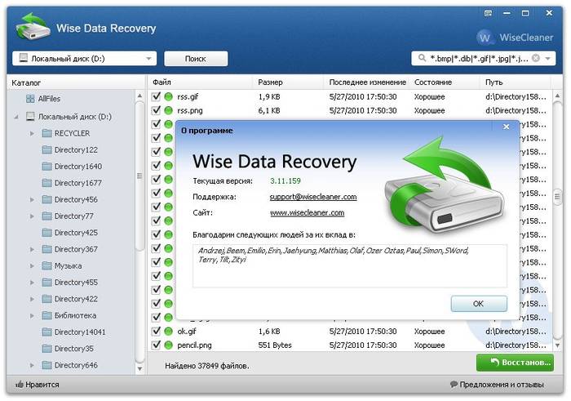
Task: Click the catalog panel vertical scrollbar
Action: pos(139,180)
